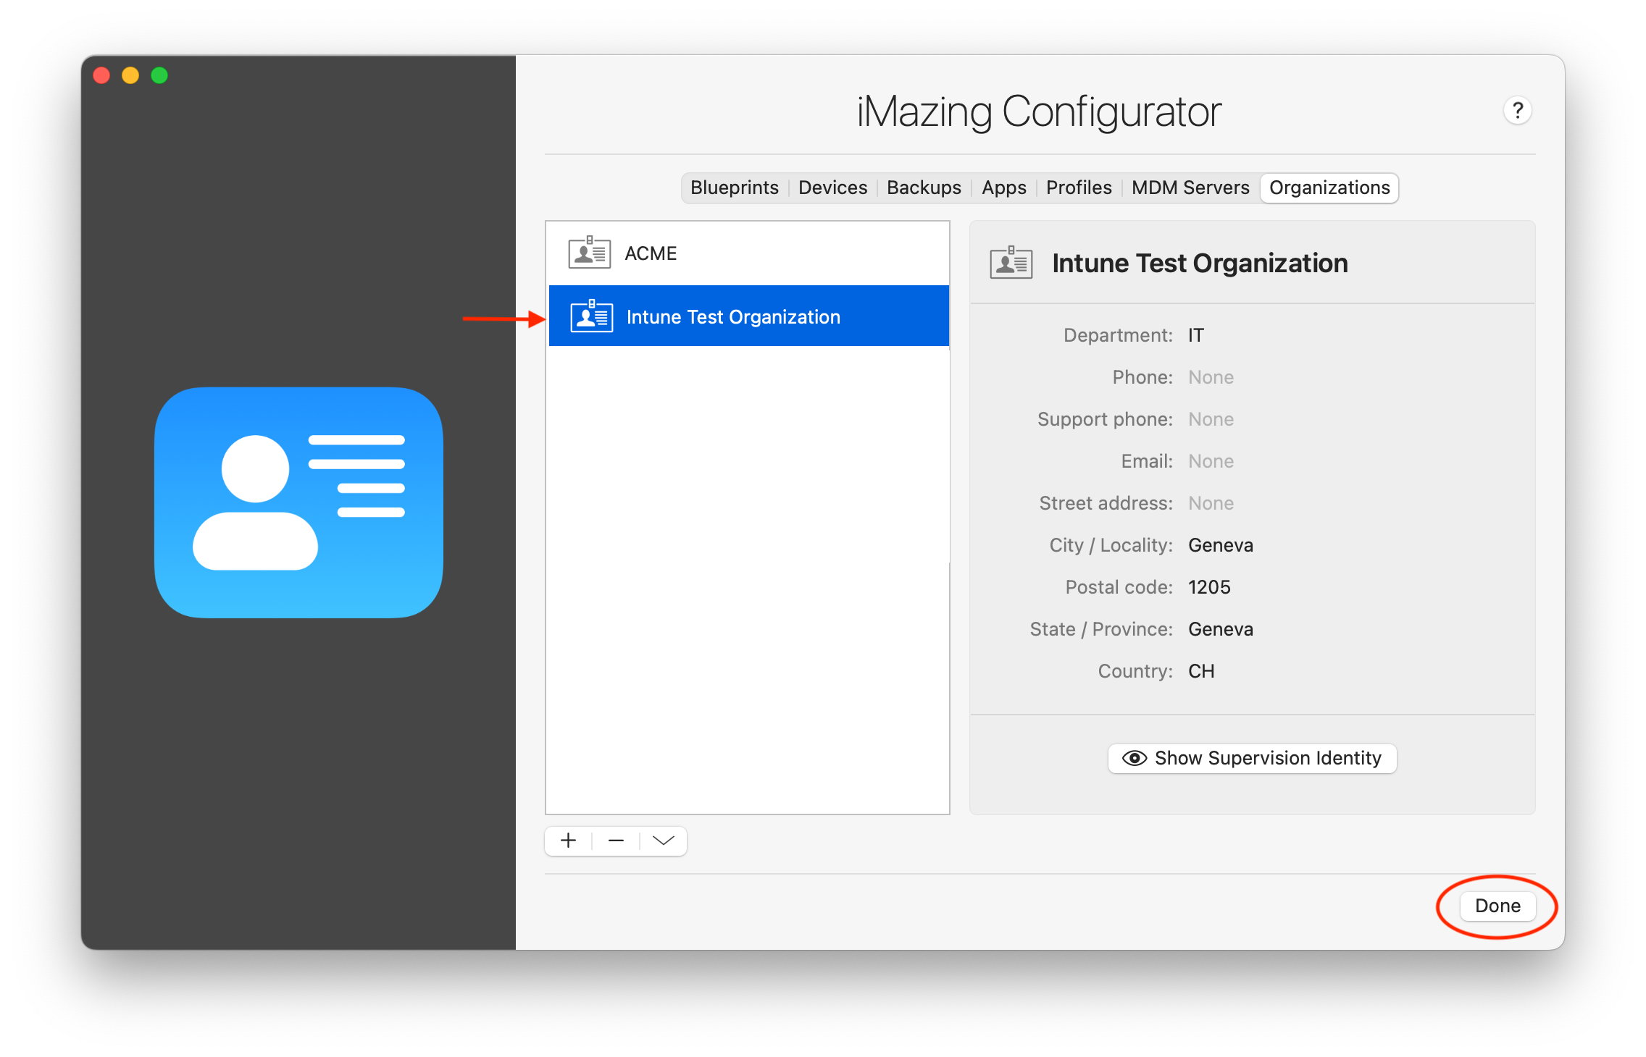1646x1057 pixels.
Task: Click the ACME organization ID card icon
Action: point(589,253)
